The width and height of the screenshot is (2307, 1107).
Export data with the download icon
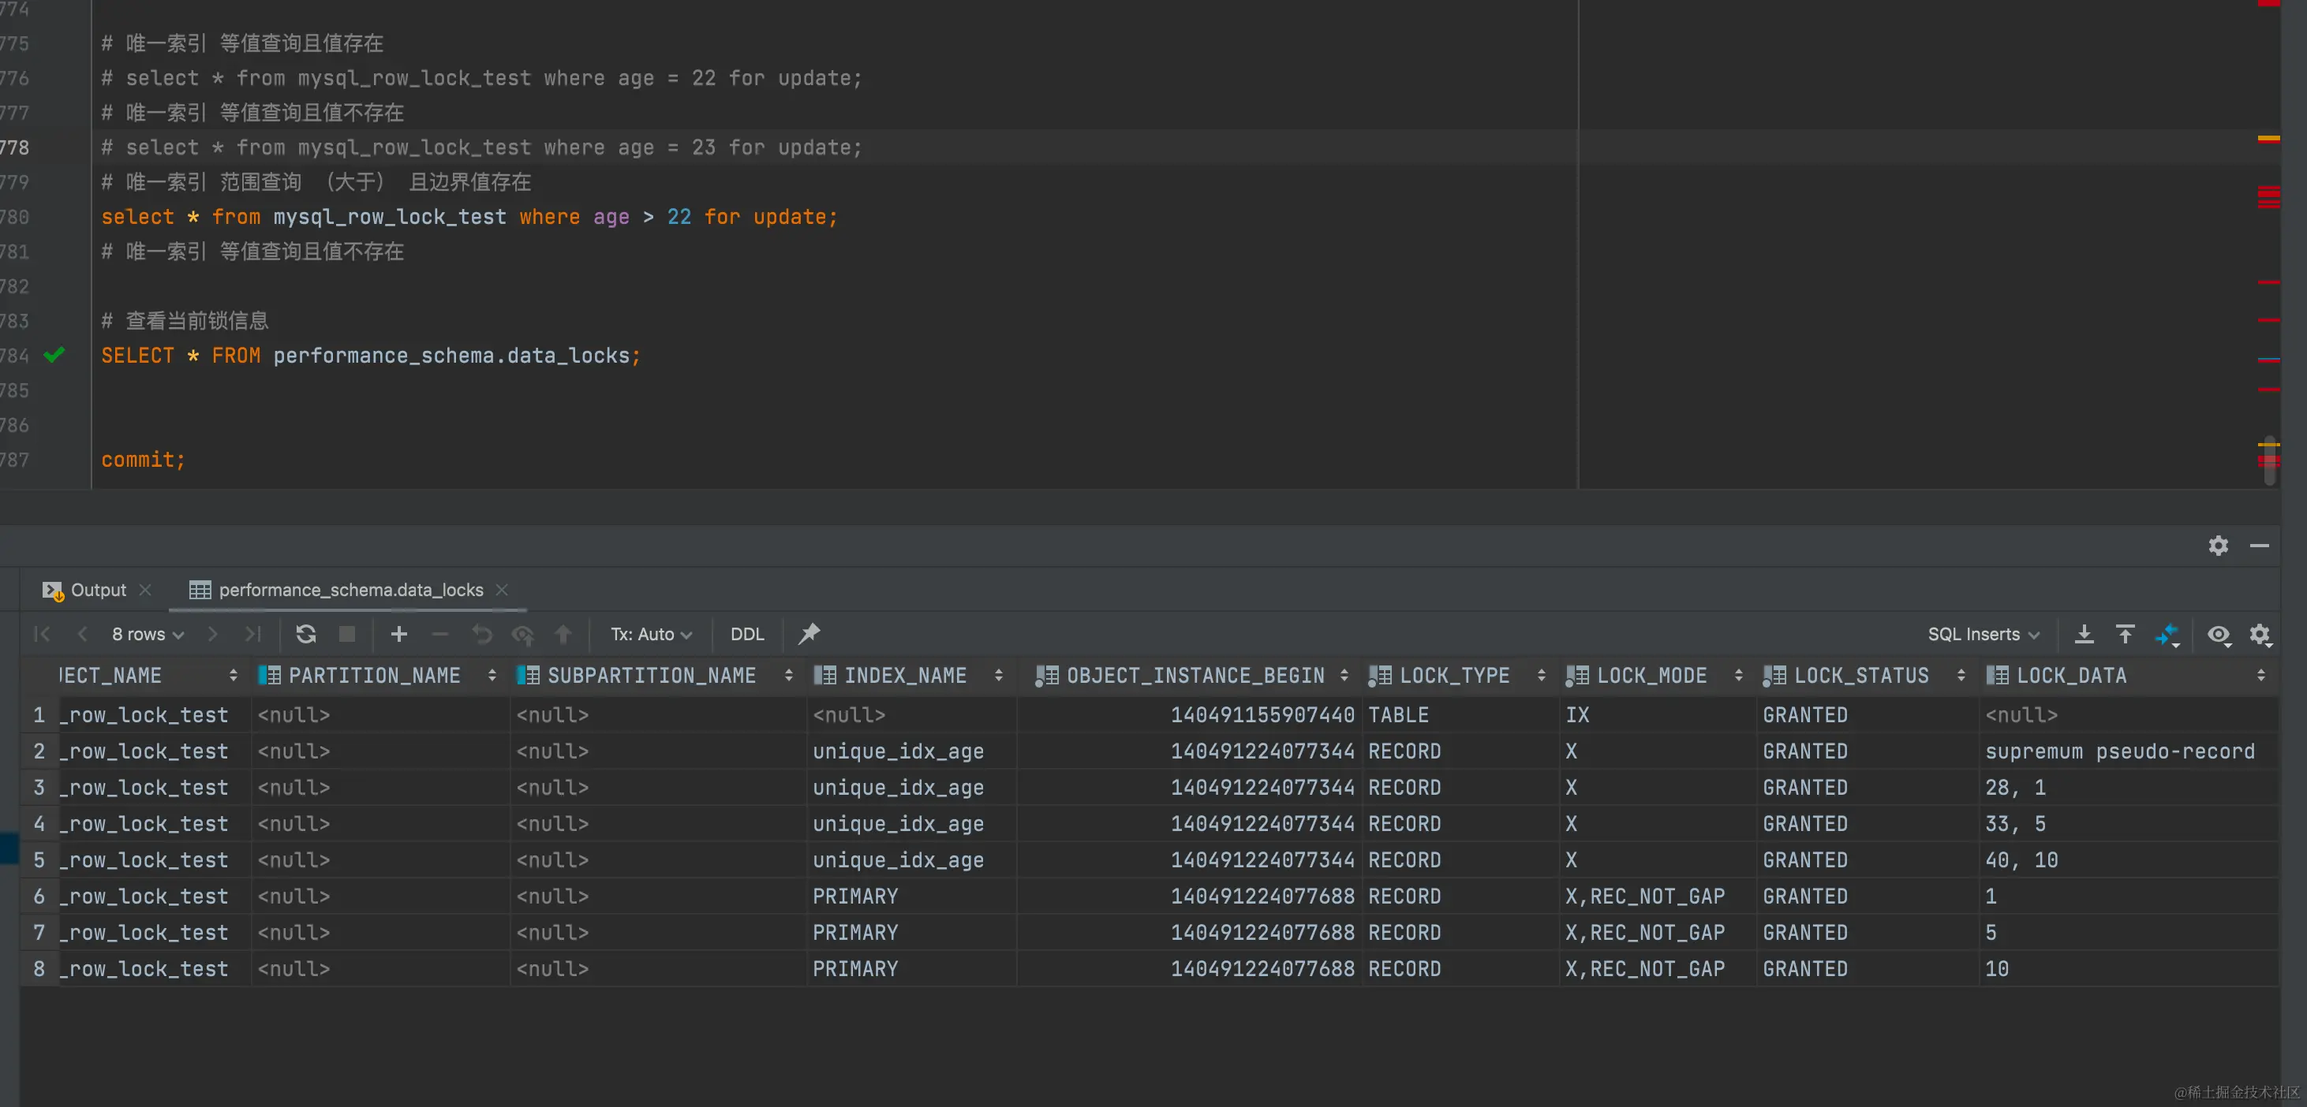(2084, 634)
